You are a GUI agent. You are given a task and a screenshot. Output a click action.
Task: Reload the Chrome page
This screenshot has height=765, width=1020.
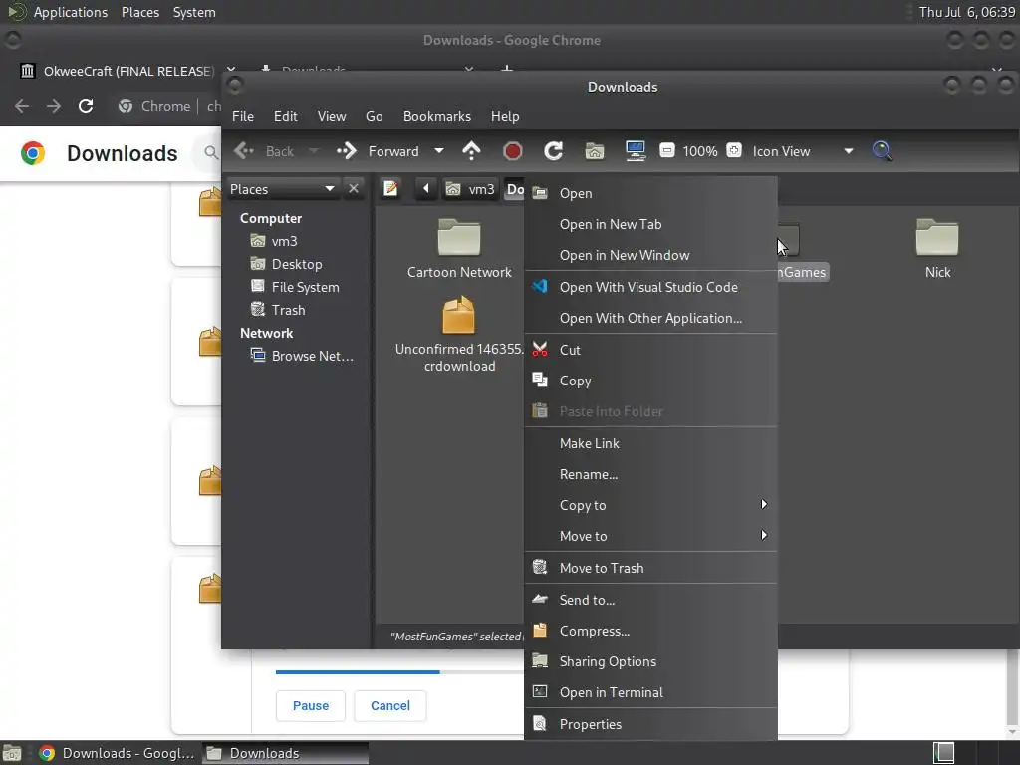86,106
